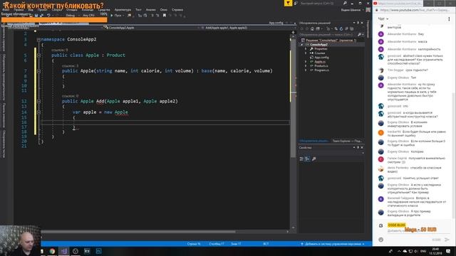Screen dimensions: 456x256
Task: Switch to the App.config editor tab
Action: pyautogui.click(x=276, y=23)
